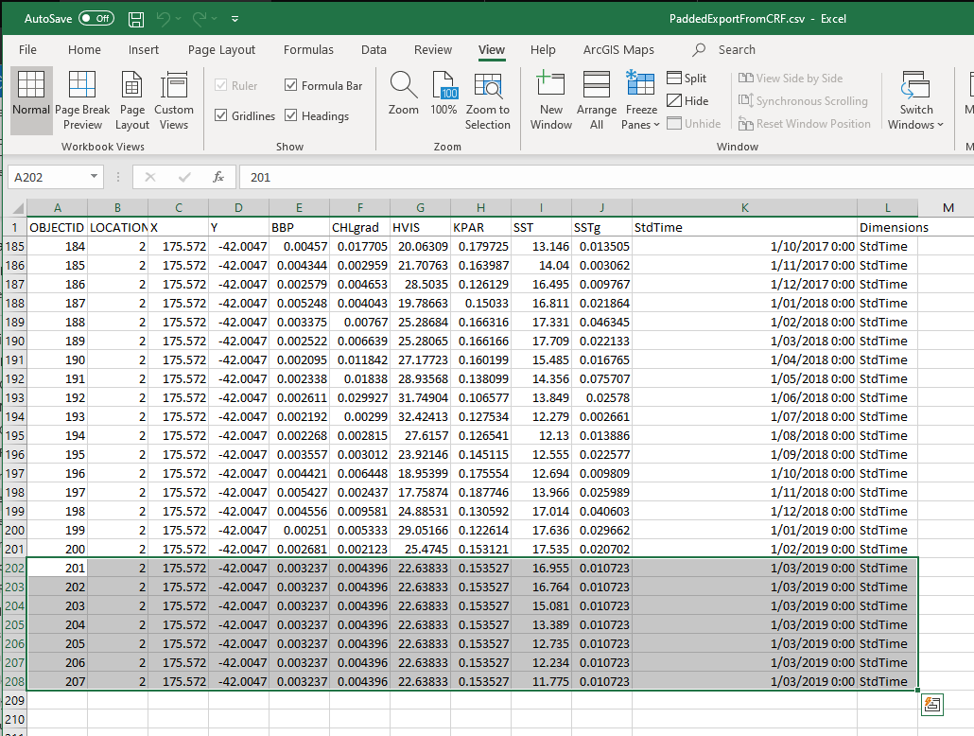The height and width of the screenshot is (736, 974).
Task: Click Unhide window button
Action: coord(694,124)
